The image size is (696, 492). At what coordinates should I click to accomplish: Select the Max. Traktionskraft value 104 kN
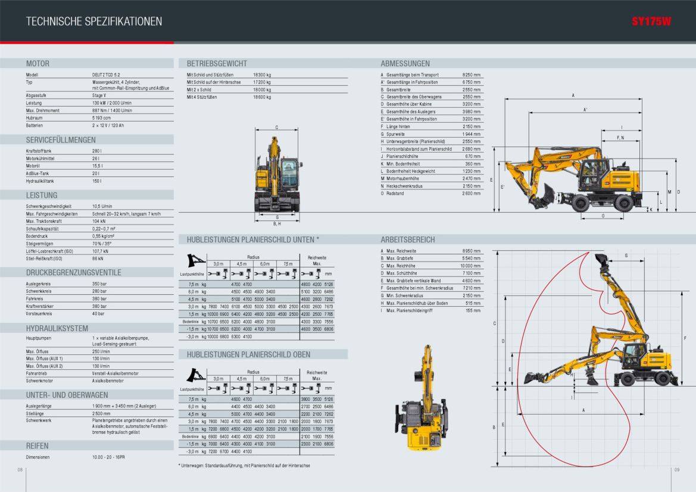[99, 221]
